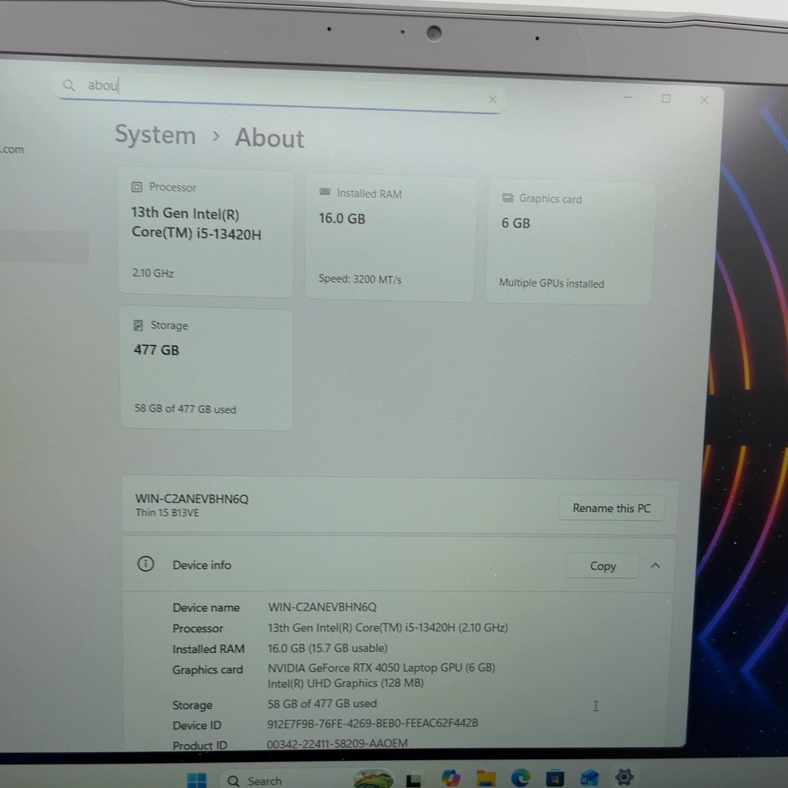788x788 pixels.
Task: Click the 'Speed: 3200 MT/s' text
Action: pos(360,279)
